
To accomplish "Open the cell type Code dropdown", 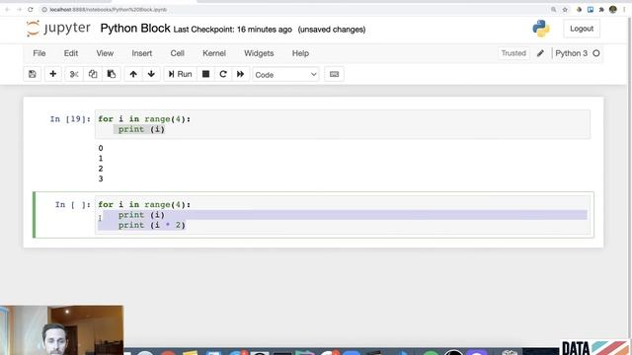I will (x=285, y=75).
